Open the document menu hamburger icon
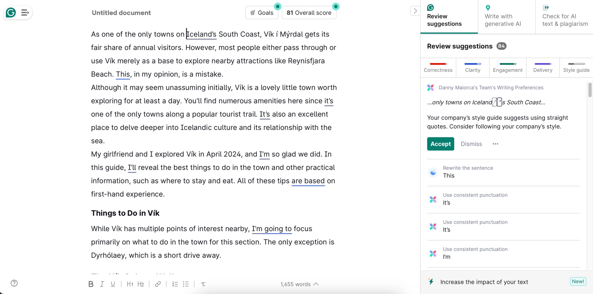This screenshot has height=294, width=593. (25, 12)
